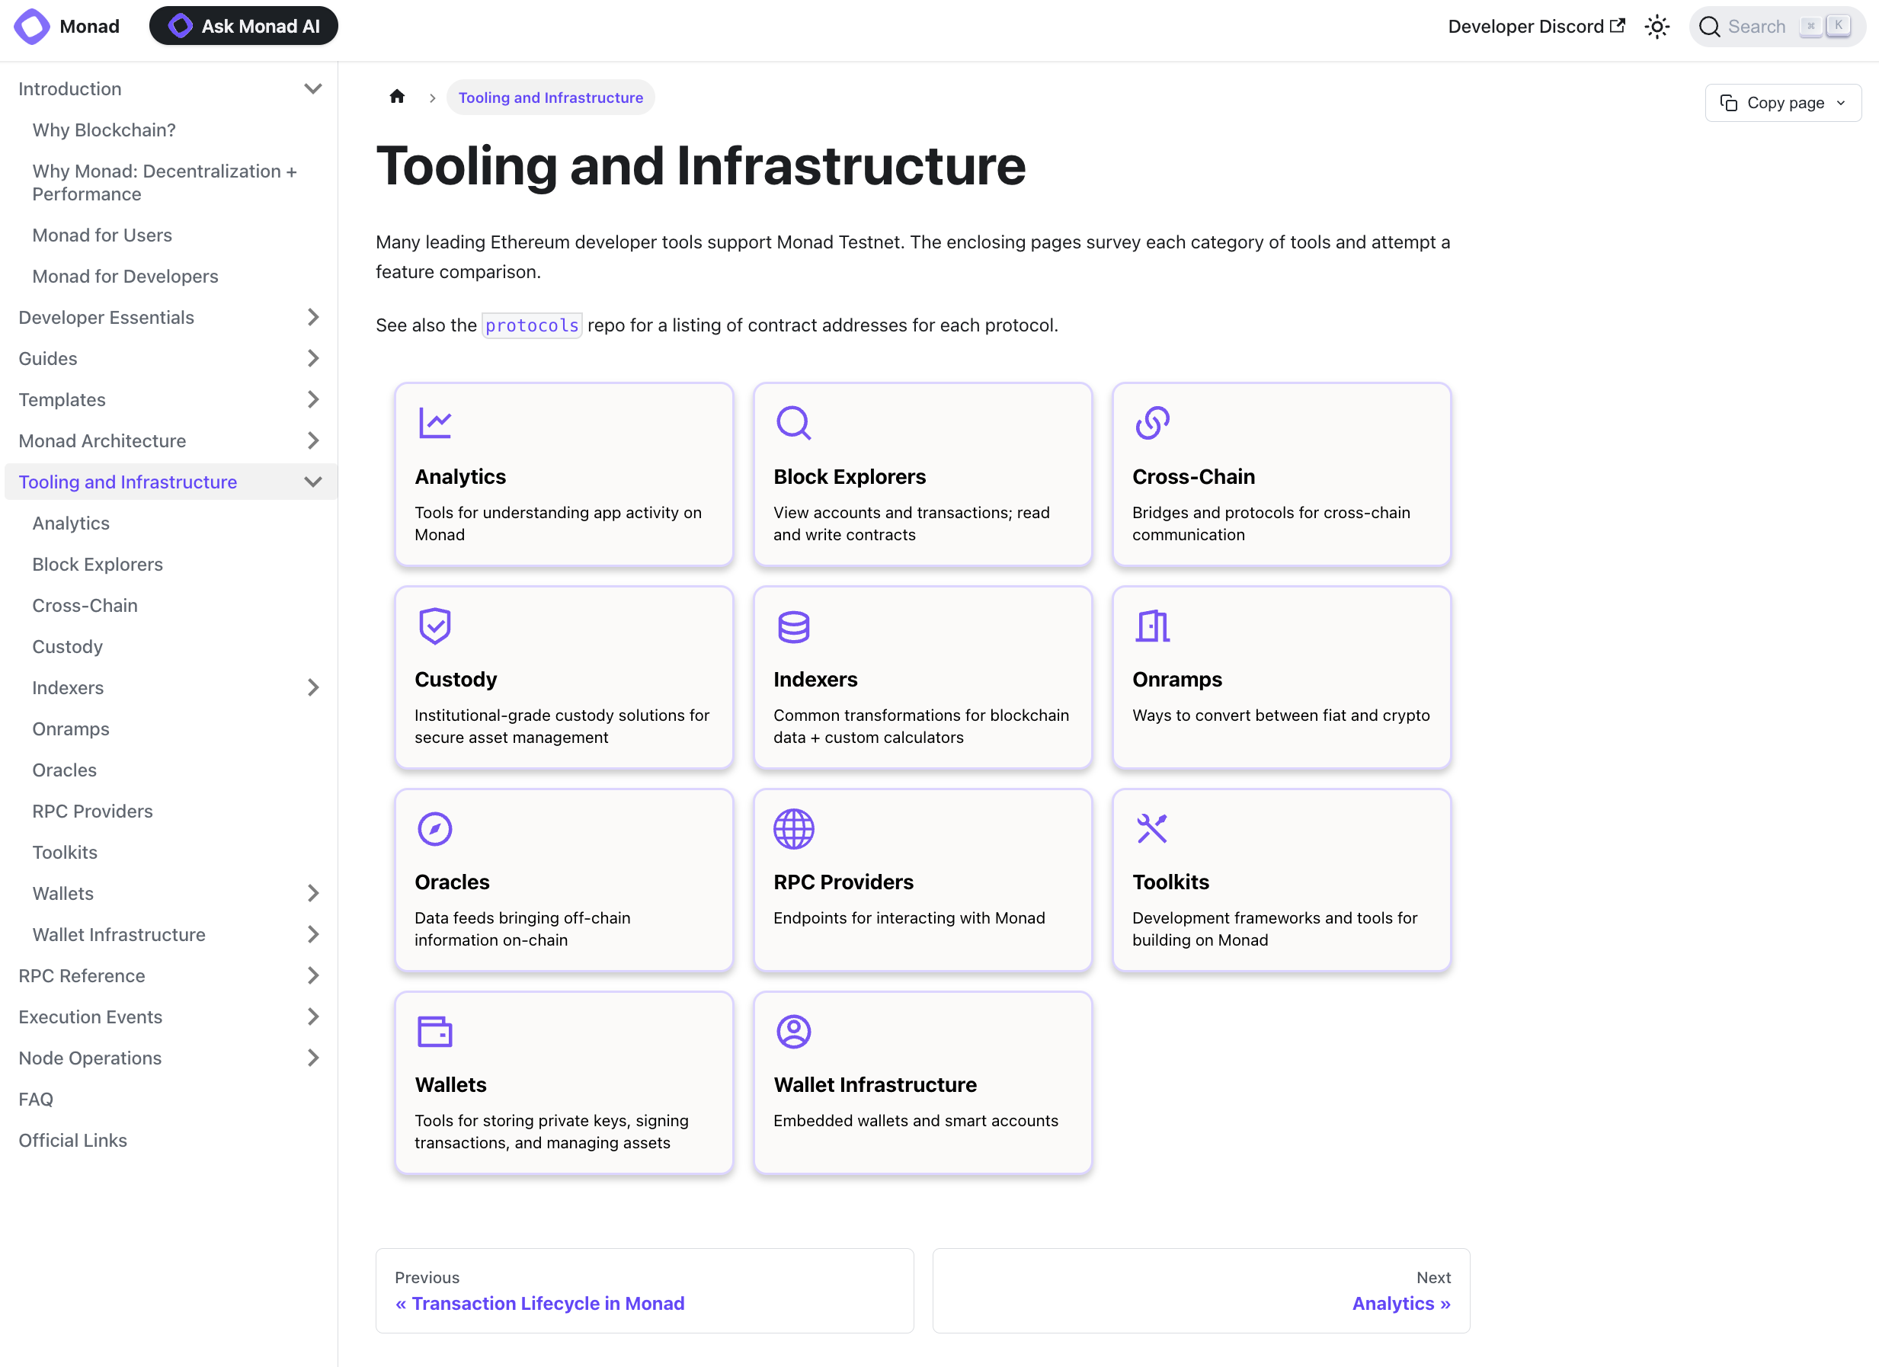Open the Developer Discord external link
The width and height of the screenshot is (1879, 1367).
pyautogui.click(x=1536, y=27)
